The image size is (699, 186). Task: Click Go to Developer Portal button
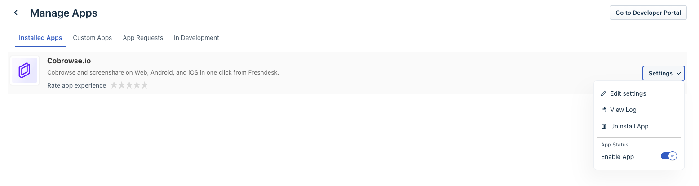point(648,13)
